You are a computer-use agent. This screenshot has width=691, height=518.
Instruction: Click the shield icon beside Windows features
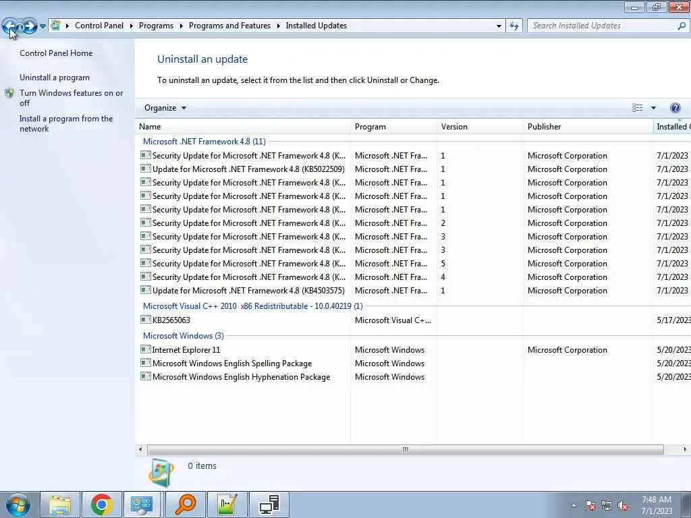pos(9,93)
